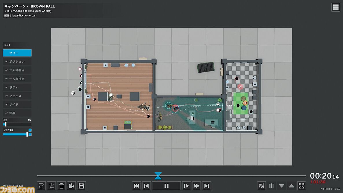Adjust the 被写界深度 depth of field slider
Viewport: 343px width, 193px height.
(x=15, y=134)
